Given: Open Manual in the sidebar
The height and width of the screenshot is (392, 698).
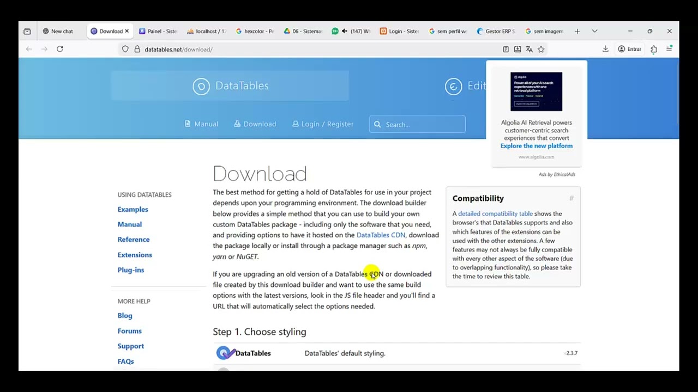Looking at the screenshot, I should pyautogui.click(x=129, y=224).
